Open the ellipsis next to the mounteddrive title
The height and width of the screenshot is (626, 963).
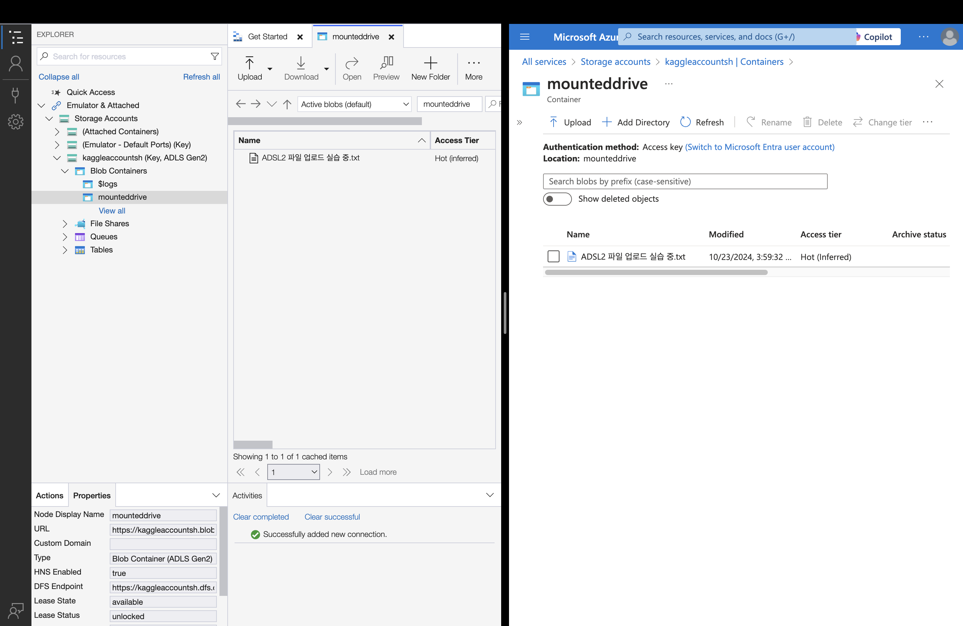pyautogui.click(x=669, y=84)
